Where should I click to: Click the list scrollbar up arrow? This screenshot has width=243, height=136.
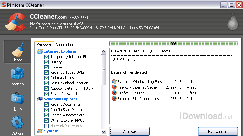[104, 51]
